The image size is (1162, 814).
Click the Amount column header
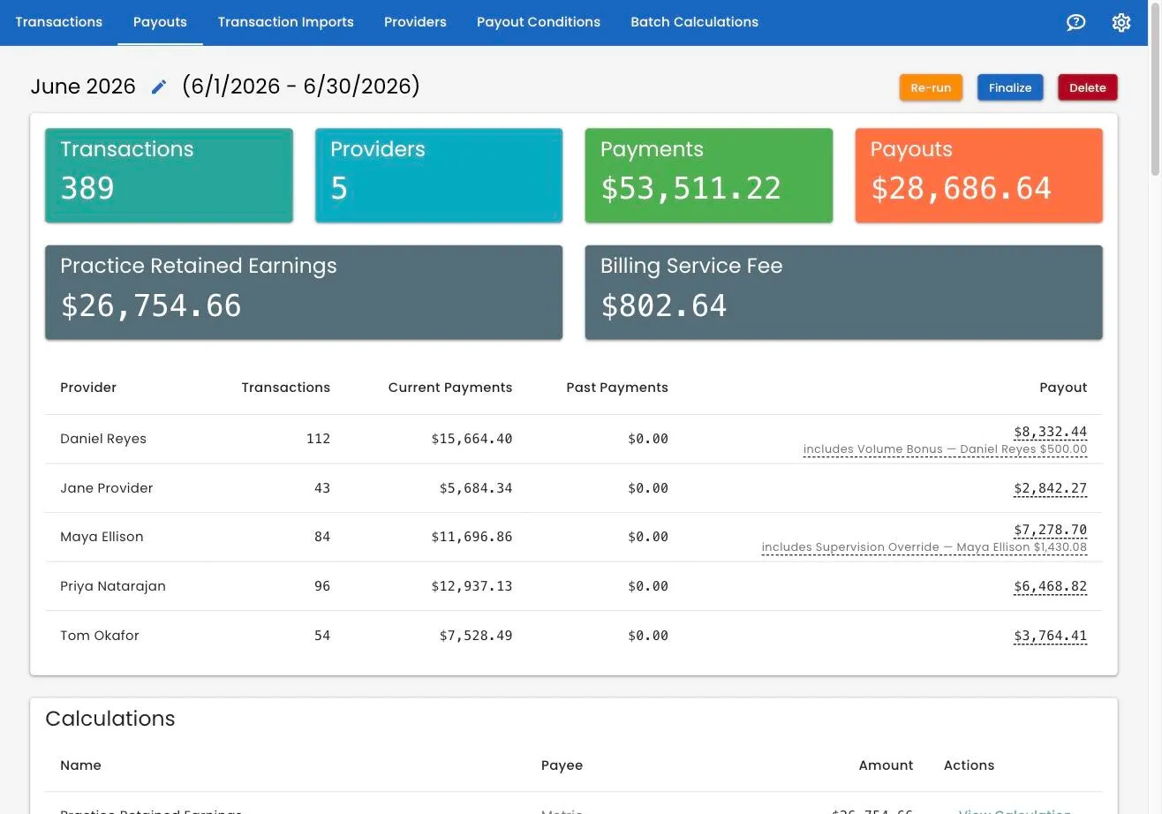[x=886, y=765]
